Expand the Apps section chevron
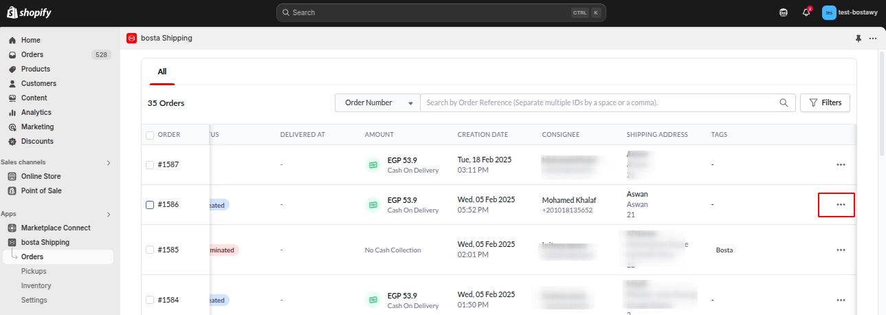886x315 pixels. 108,214
